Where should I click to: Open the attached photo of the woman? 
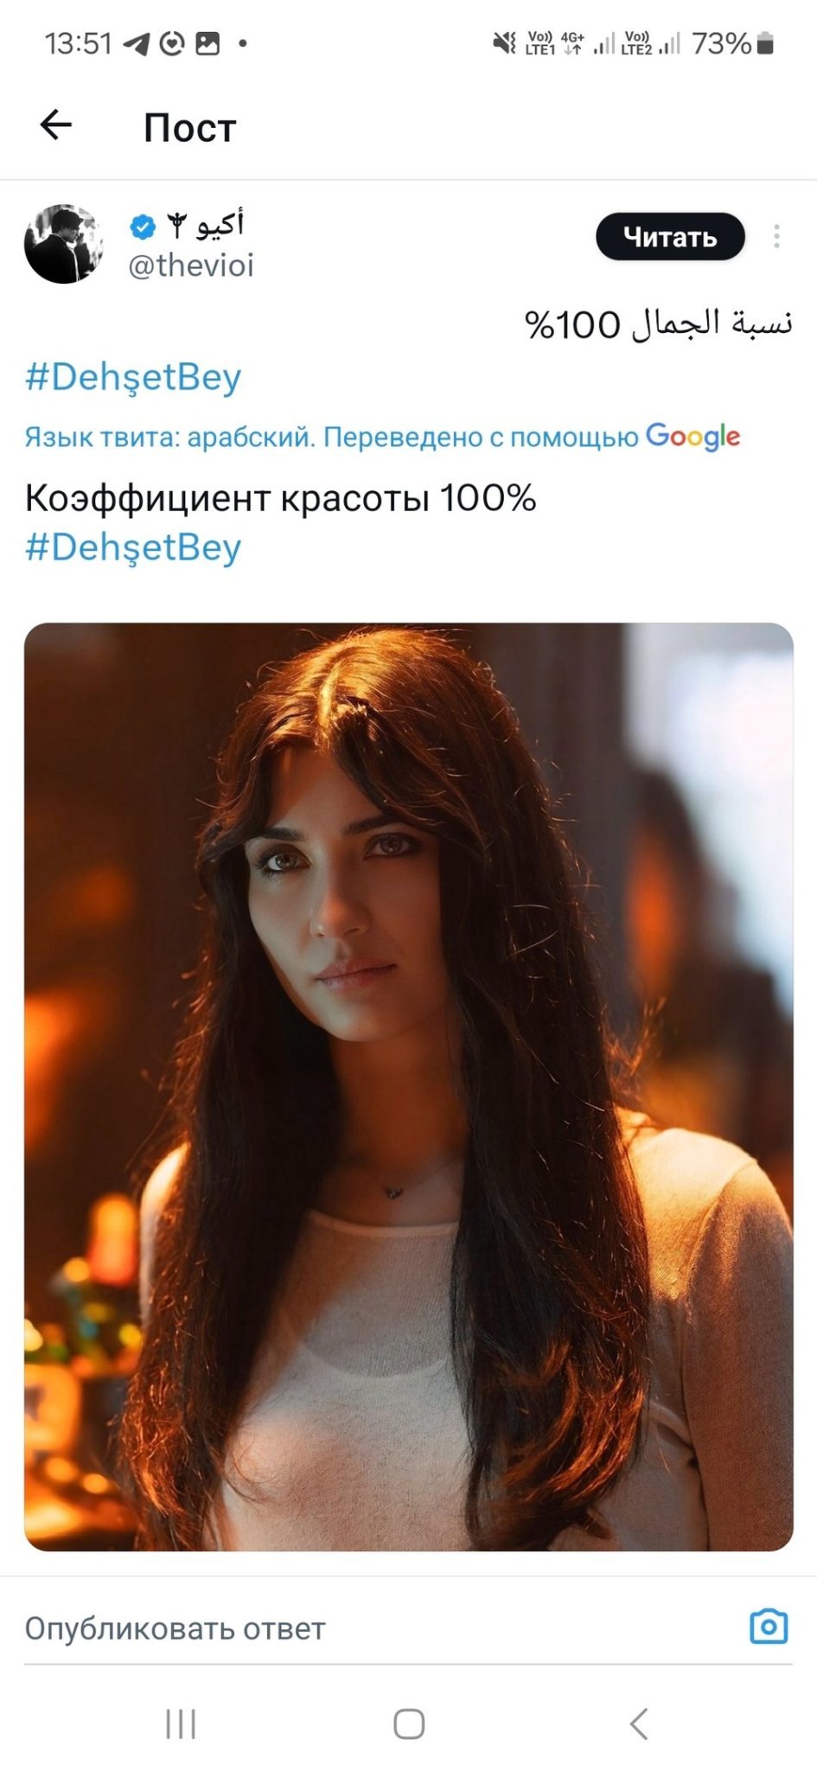409,1087
